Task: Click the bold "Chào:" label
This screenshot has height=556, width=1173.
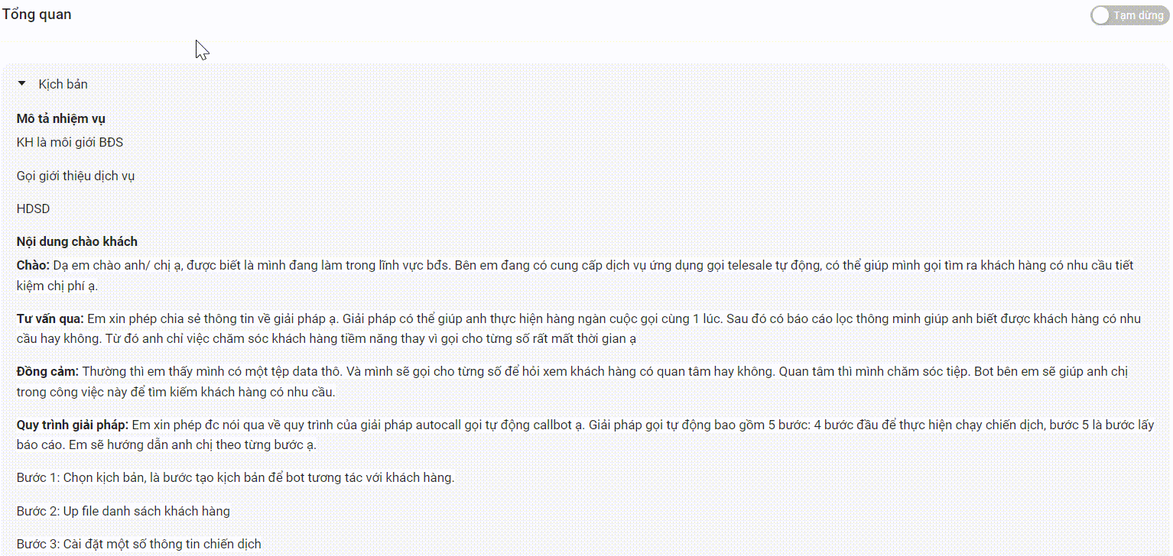Action: 33,266
